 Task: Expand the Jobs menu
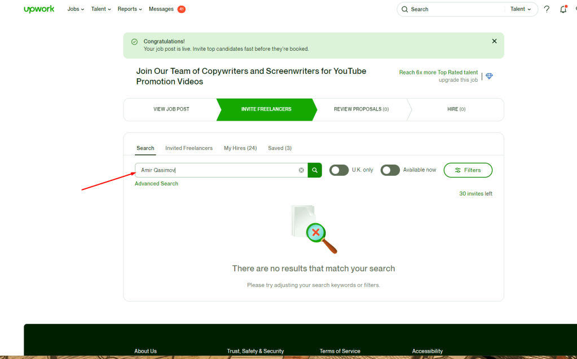click(x=76, y=9)
